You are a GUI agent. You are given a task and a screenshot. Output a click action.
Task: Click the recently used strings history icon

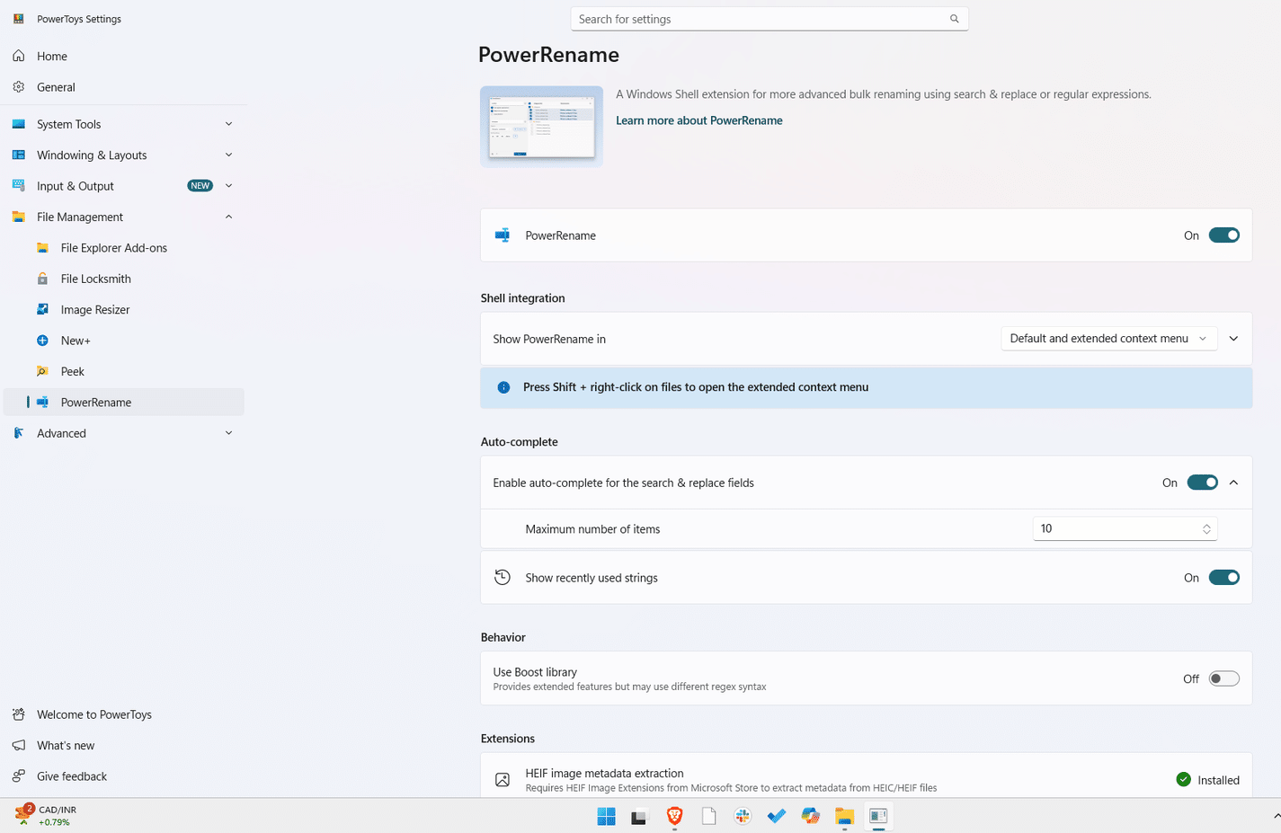tap(503, 578)
